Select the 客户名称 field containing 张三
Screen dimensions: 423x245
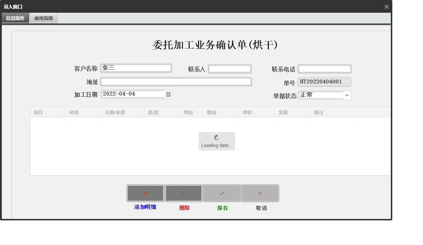pyautogui.click(x=136, y=68)
